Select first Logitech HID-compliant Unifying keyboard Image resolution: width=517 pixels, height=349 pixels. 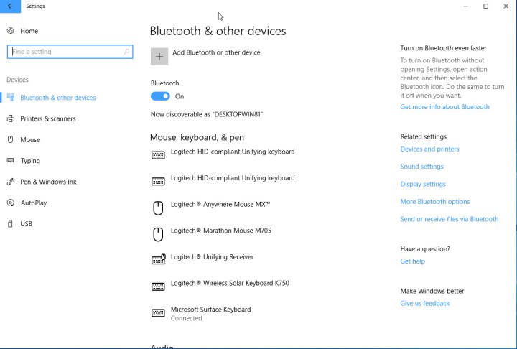232,152
